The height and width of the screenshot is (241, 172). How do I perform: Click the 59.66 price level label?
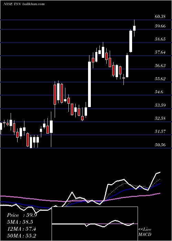[x=160, y=26]
